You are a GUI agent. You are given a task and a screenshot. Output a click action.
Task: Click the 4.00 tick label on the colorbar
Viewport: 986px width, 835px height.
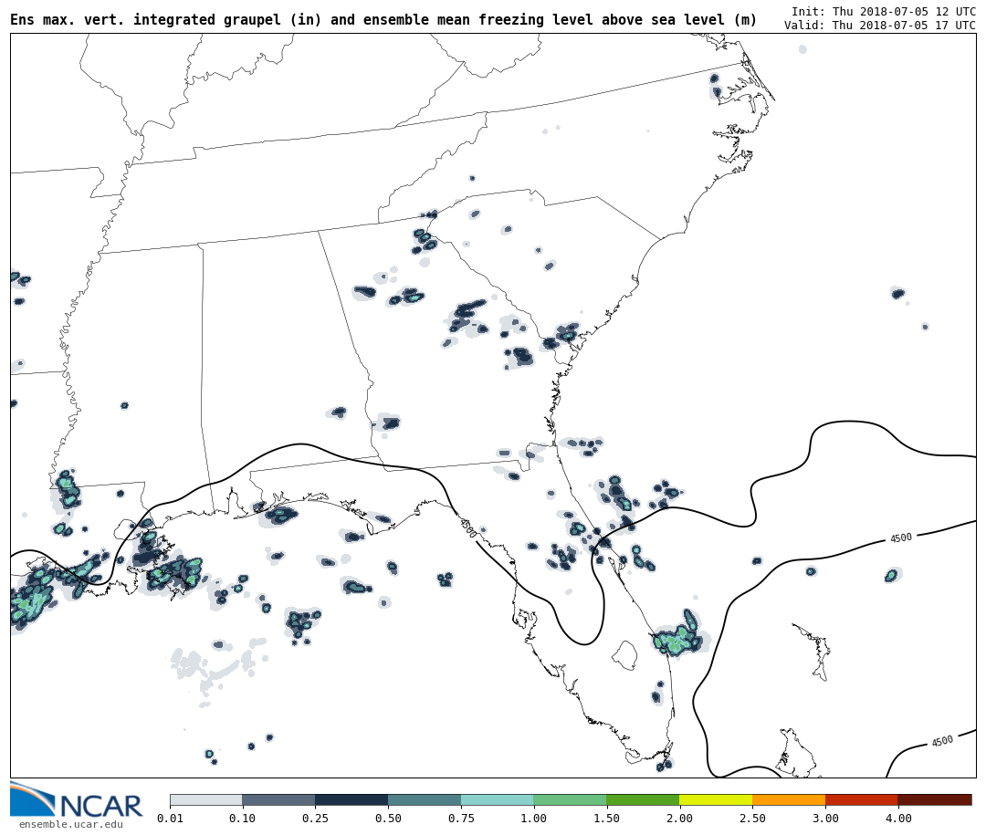click(x=897, y=819)
